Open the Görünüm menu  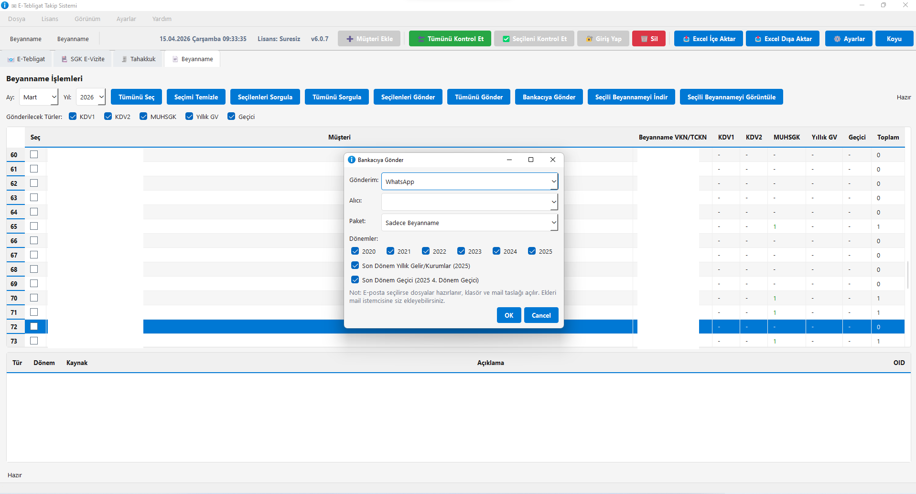(x=87, y=19)
